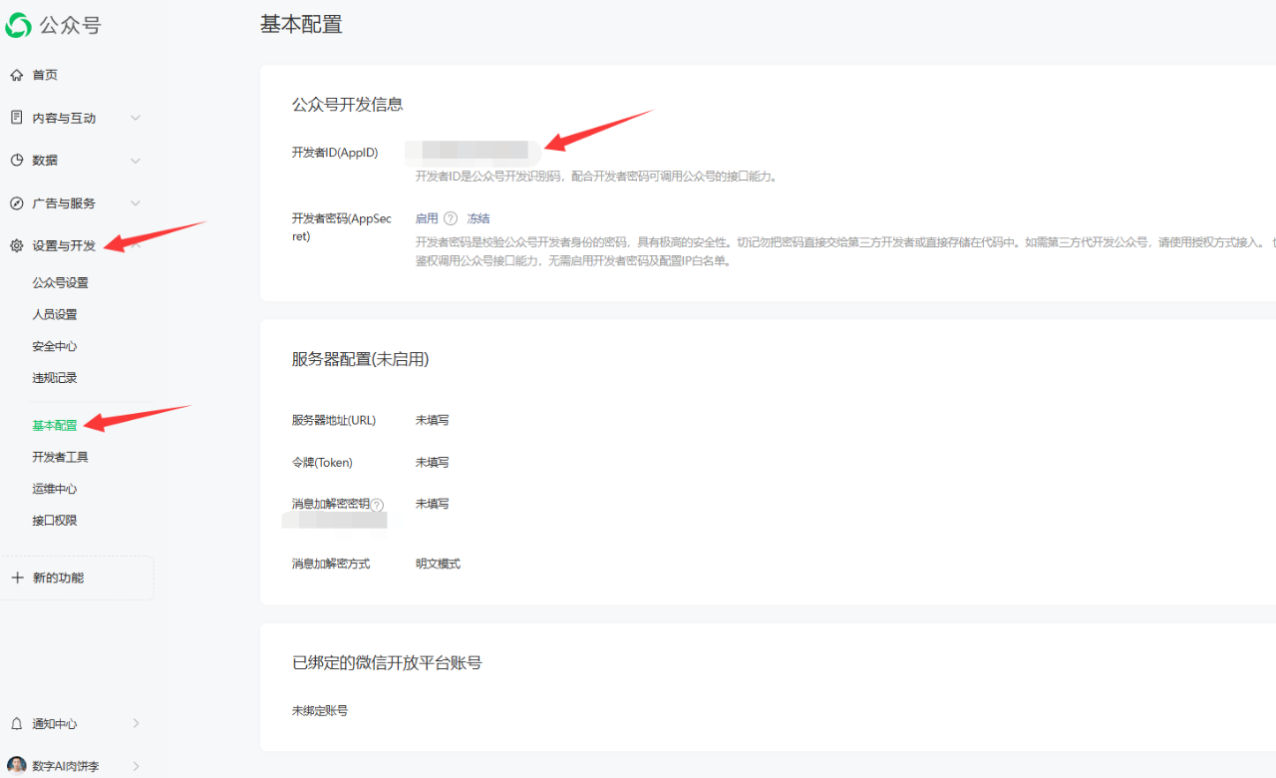This screenshot has width=1276, height=778.
Task: Select 安全中心 in the sidebar
Action: pyautogui.click(x=54, y=346)
